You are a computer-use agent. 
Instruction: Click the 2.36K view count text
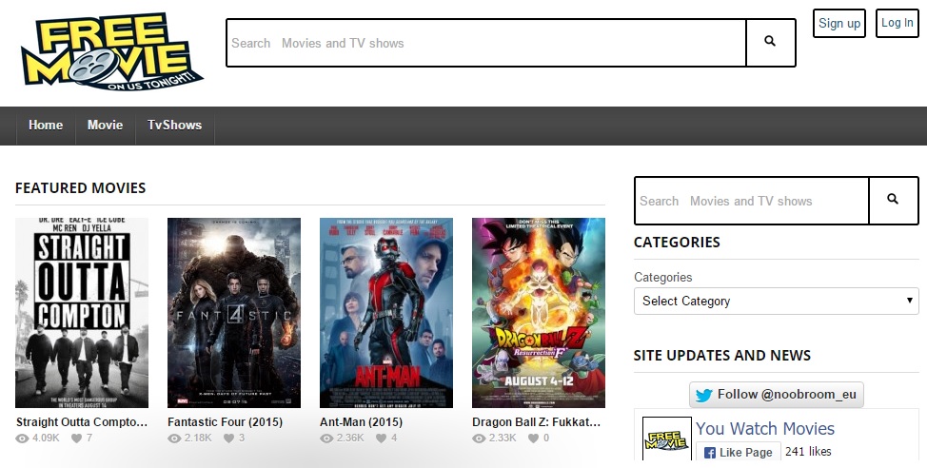pos(350,439)
